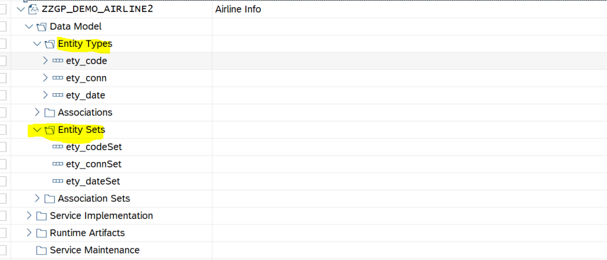Click the Associations folder icon

tap(49, 113)
